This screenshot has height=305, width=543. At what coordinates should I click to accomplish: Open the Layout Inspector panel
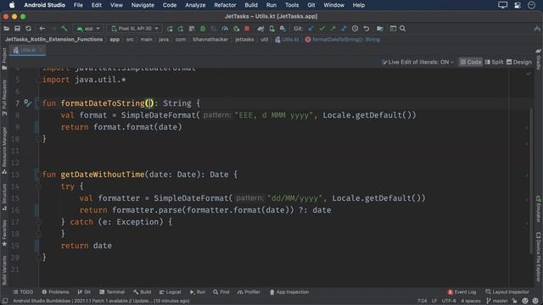(x=507, y=292)
